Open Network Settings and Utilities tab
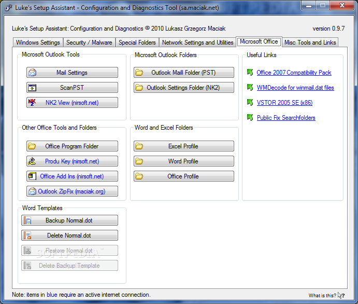 pyautogui.click(x=198, y=43)
